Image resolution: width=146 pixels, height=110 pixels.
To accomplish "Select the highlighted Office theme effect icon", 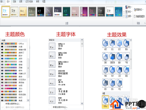I will click(105, 102).
